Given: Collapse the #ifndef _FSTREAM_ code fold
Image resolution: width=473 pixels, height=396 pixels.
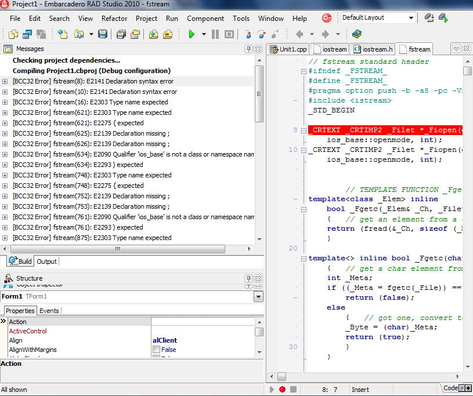Looking at the screenshot, I should 304,71.
